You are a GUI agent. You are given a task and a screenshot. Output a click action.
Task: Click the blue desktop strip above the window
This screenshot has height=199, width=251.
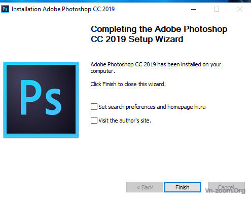coord(125,1)
